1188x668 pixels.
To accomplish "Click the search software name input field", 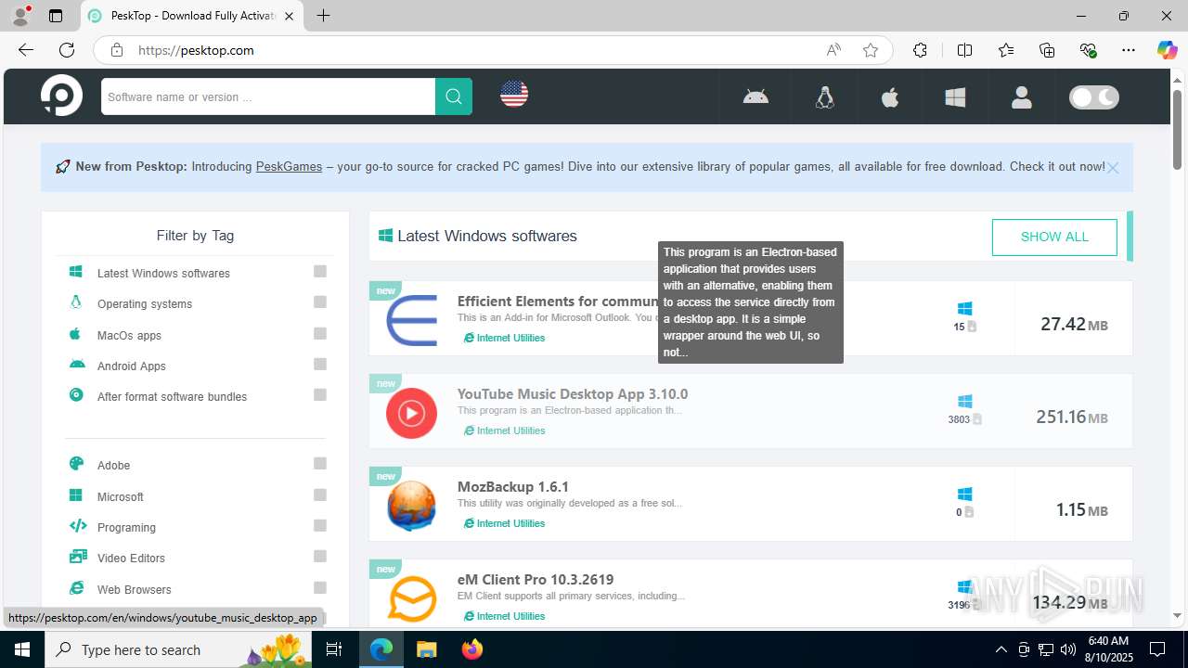I will (x=268, y=96).
